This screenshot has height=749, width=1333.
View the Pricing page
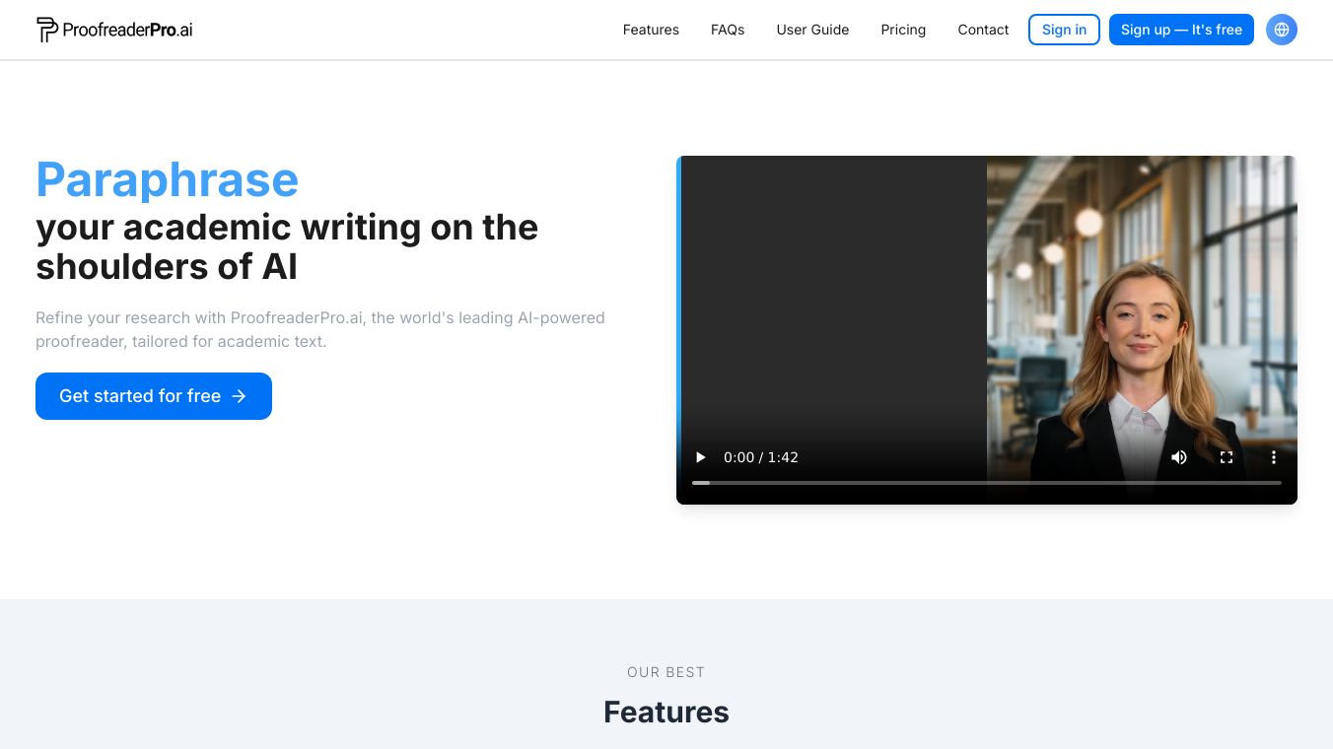tap(903, 30)
